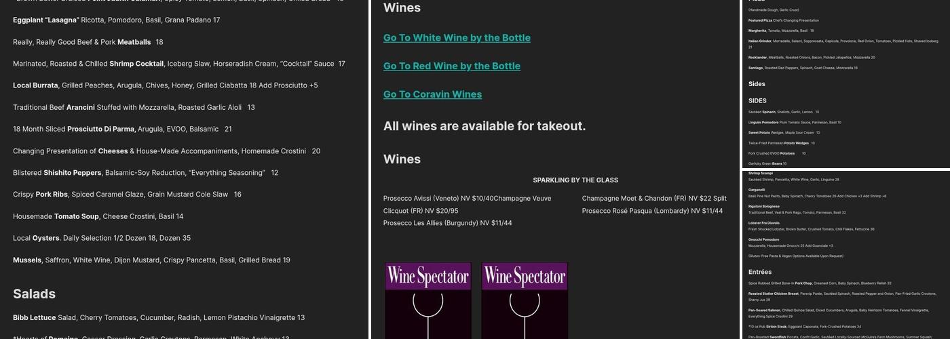Follow the Go To Red Wine link
The image size is (950, 339).
pyautogui.click(x=451, y=66)
